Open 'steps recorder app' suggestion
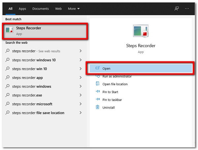 click(44, 78)
